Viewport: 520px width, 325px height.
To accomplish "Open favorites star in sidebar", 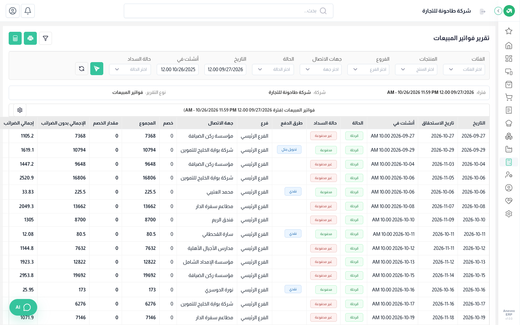I will pos(509,31).
